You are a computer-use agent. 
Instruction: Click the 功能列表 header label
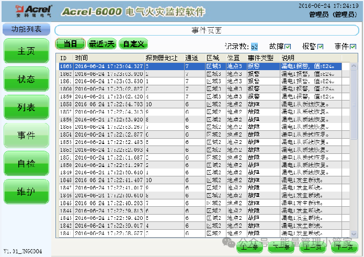(26, 29)
